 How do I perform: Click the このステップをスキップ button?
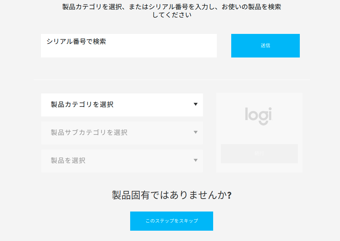point(171,221)
